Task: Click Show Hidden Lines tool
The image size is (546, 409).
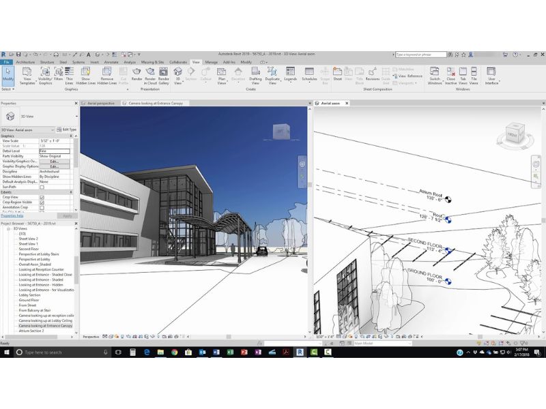Action: point(86,76)
